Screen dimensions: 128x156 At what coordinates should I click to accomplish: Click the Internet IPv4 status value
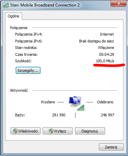(x=107, y=34)
